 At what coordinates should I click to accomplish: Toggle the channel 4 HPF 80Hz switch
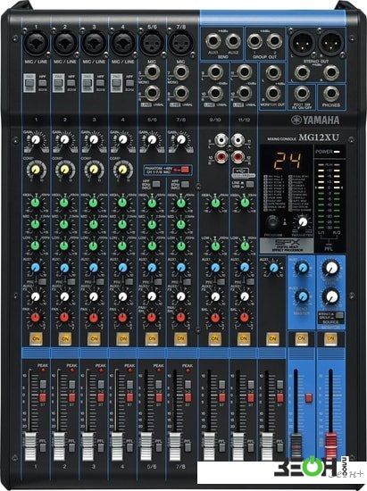tap(129, 83)
